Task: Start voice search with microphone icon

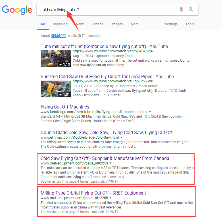Action: [x=181, y=10]
